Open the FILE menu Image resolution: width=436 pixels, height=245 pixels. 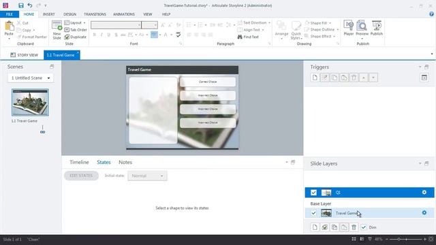(10, 14)
